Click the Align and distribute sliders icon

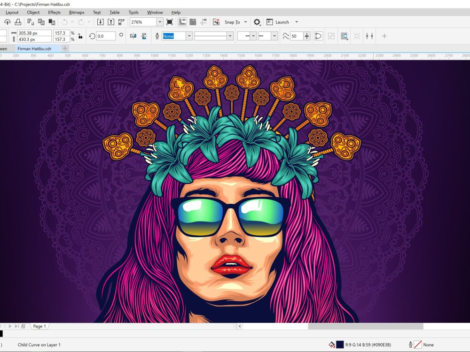369,36
